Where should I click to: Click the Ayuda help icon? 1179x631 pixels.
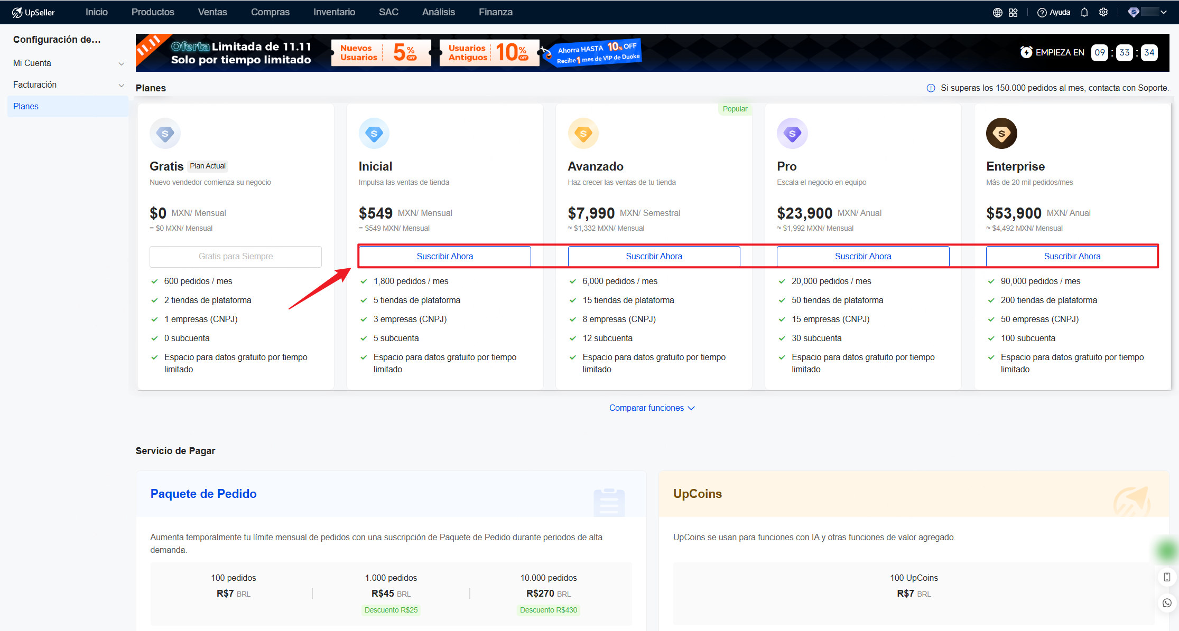point(1054,12)
